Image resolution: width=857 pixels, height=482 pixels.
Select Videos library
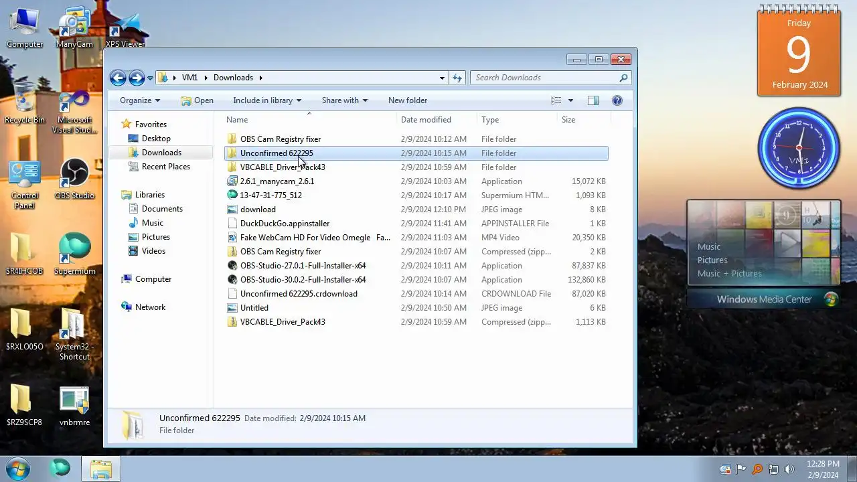tap(153, 251)
